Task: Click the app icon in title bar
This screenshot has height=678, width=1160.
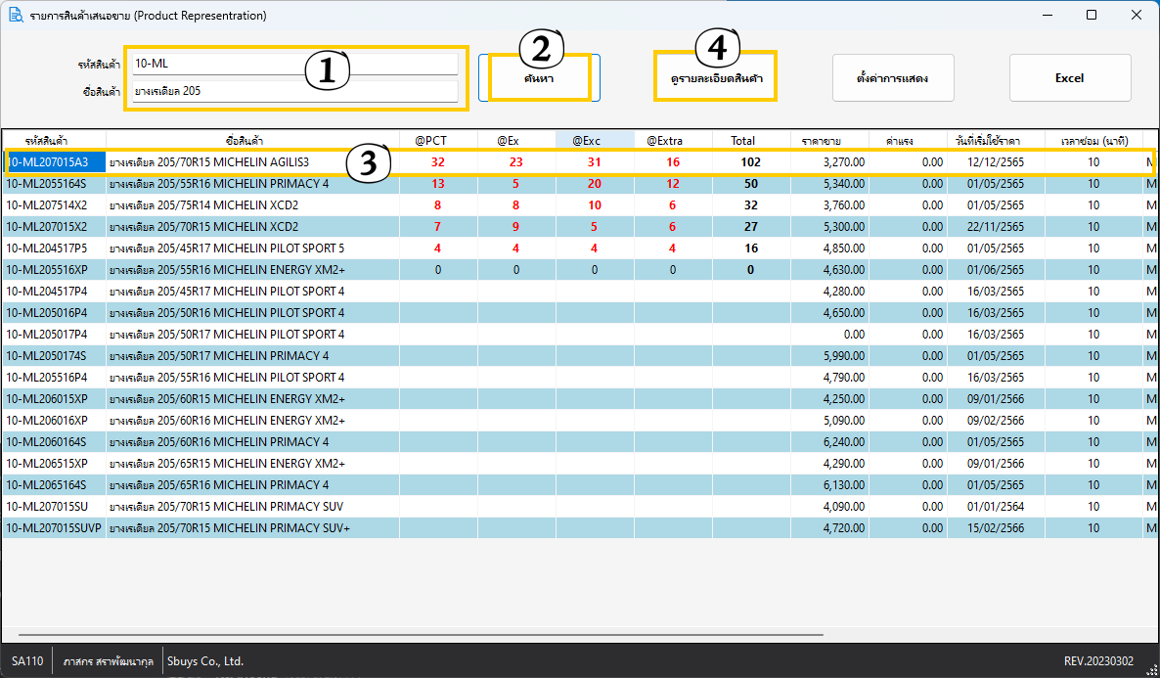Action: (16, 16)
